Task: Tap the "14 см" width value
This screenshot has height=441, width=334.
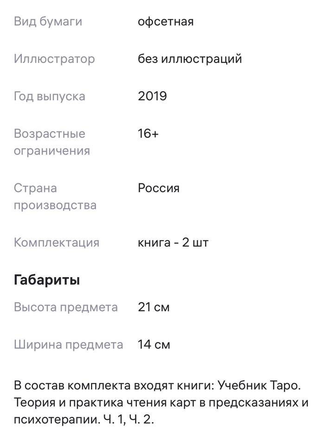Action: (154, 344)
